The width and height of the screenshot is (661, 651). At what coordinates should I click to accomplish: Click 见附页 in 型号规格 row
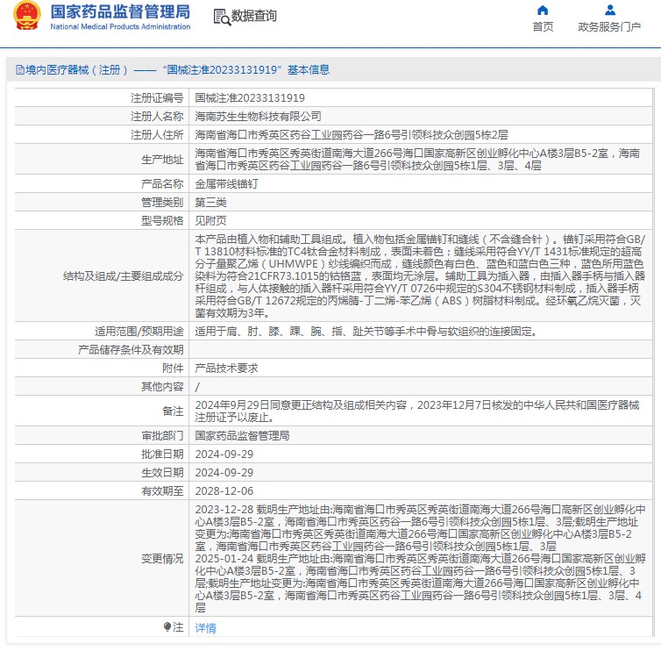tap(210, 221)
